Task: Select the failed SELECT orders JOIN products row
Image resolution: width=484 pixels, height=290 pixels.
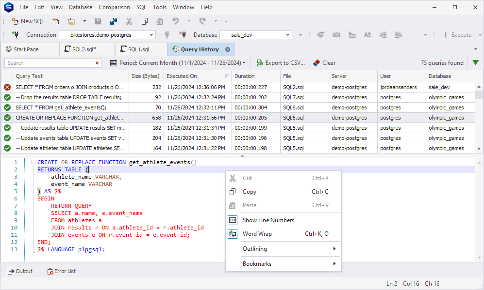Action: coord(238,87)
